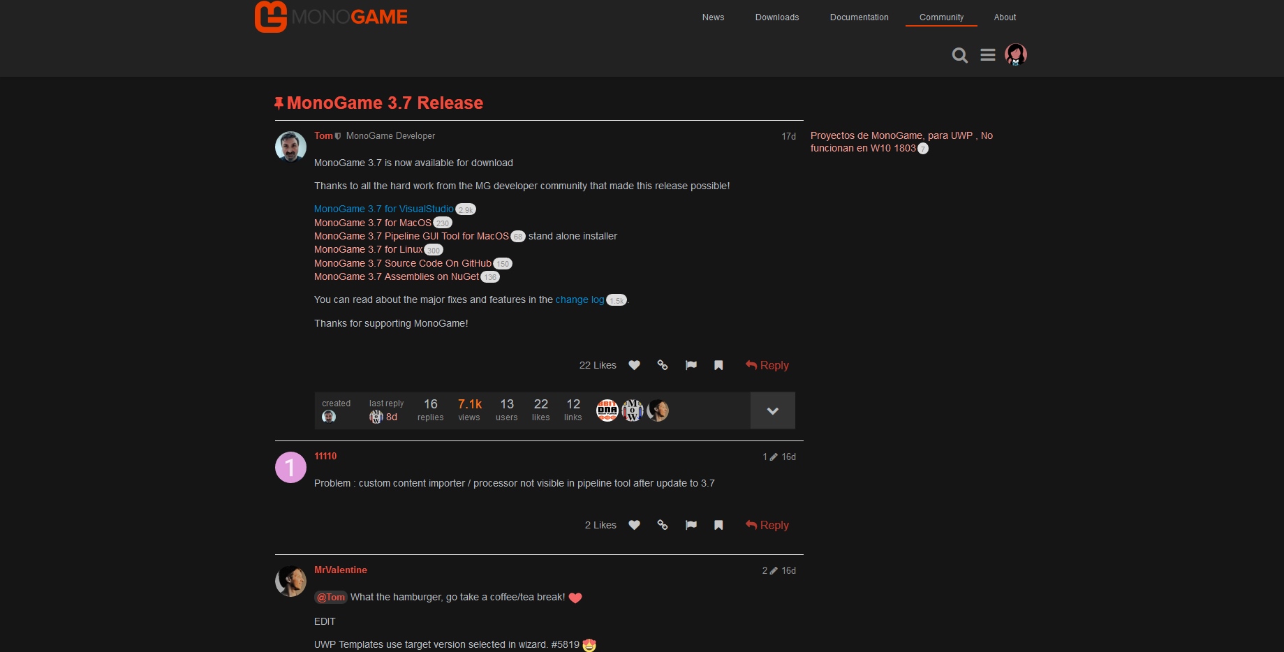The image size is (1284, 652).
Task: Click the MonoGame logo
Action: click(x=331, y=17)
